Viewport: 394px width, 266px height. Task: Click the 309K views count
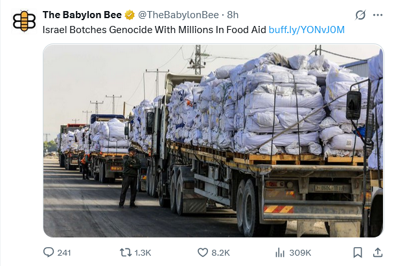[x=300, y=252]
